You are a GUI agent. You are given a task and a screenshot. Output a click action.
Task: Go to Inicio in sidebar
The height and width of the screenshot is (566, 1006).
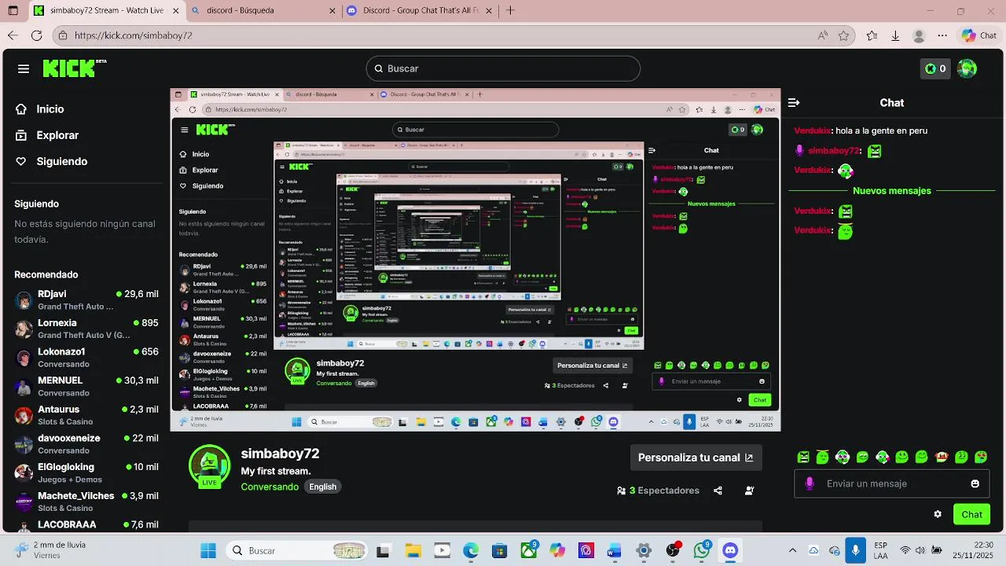coord(41,109)
